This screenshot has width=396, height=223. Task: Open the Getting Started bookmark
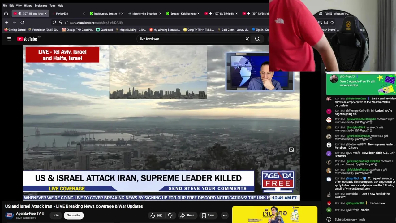[15, 30]
